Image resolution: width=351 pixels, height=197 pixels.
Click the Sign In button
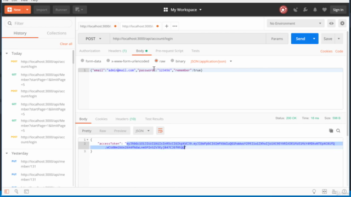point(338,10)
